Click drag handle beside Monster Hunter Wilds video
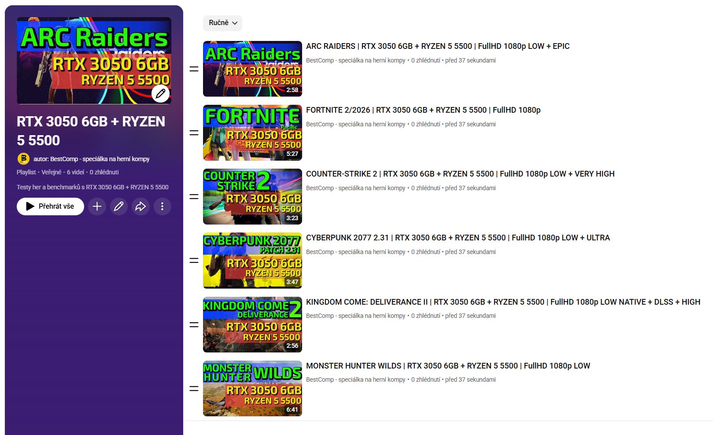The height and width of the screenshot is (435, 713). 194,389
